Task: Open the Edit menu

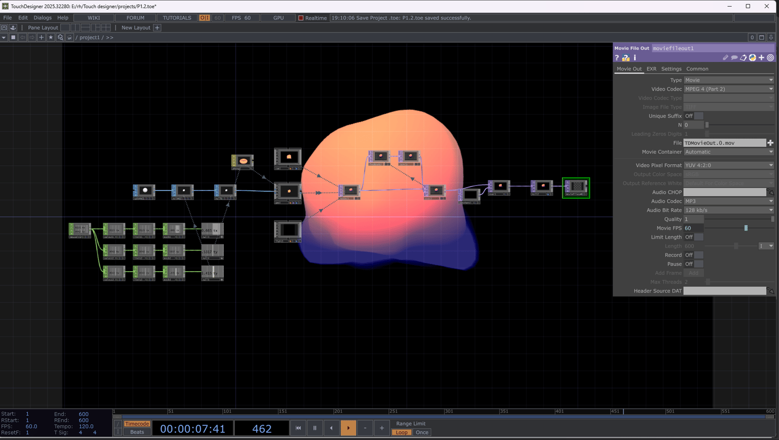Action: (x=23, y=18)
